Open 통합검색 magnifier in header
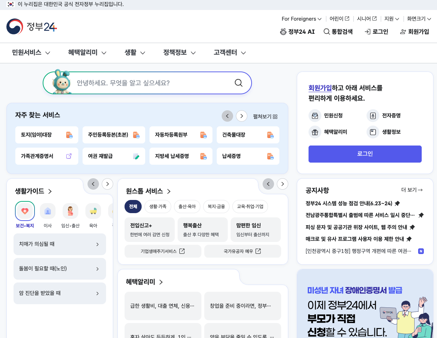 [x=327, y=32]
